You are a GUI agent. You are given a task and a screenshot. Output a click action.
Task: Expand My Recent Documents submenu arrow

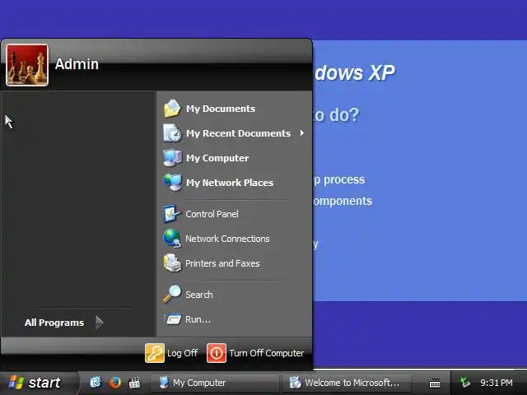point(302,133)
